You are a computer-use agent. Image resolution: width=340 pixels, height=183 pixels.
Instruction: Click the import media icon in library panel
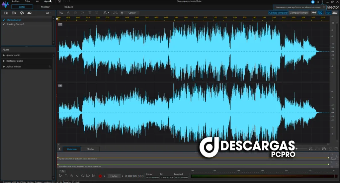pyautogui.click(x=6, y=13)
